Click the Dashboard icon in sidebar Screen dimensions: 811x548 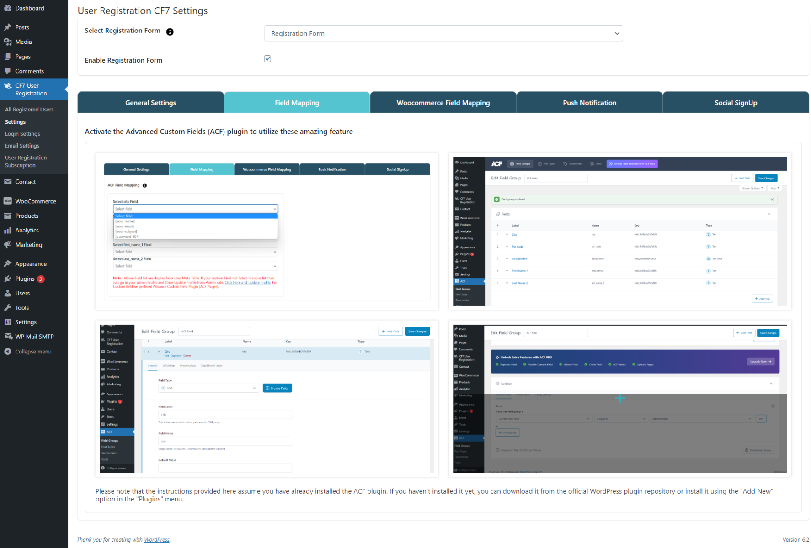[x=8, y=8]
